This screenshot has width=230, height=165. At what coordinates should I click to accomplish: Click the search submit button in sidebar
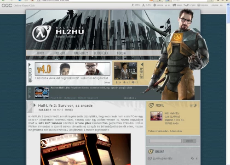tap(190, 141)
